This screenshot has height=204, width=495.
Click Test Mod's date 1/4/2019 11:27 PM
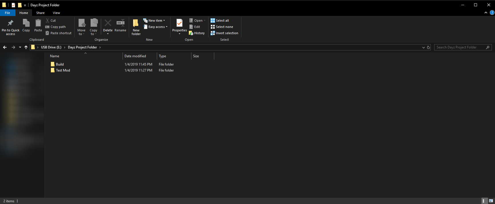(138, 70)
